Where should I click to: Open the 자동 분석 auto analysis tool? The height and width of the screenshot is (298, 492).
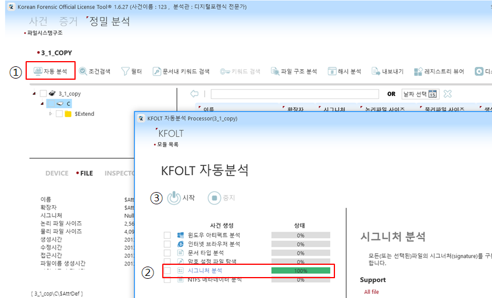(51, 71)
